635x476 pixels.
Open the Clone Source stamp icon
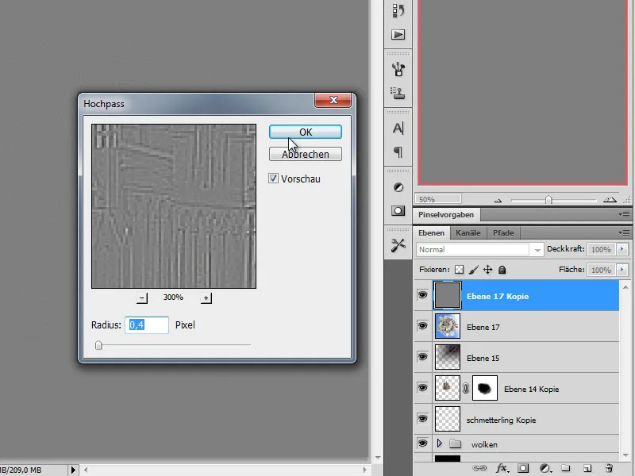tap(398, 93)
